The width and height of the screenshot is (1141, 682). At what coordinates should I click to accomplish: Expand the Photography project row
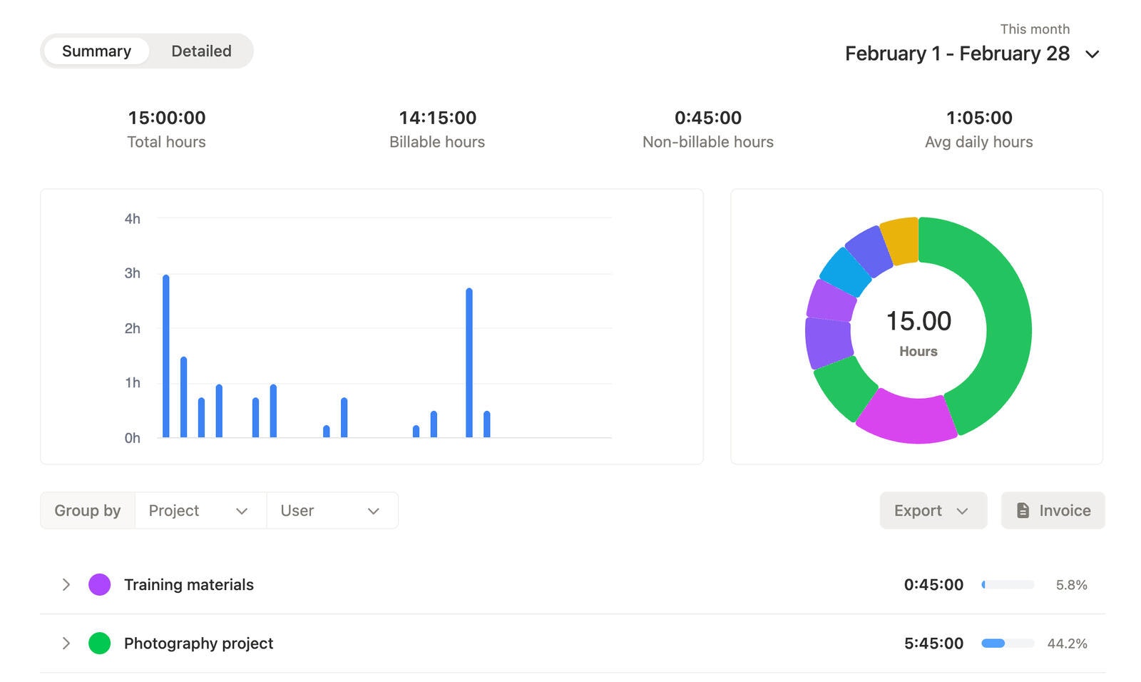[x=66, y=643]
